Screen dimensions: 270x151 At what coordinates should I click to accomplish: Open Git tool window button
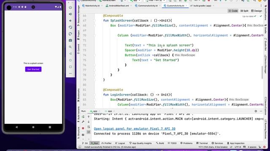point(85,143)
